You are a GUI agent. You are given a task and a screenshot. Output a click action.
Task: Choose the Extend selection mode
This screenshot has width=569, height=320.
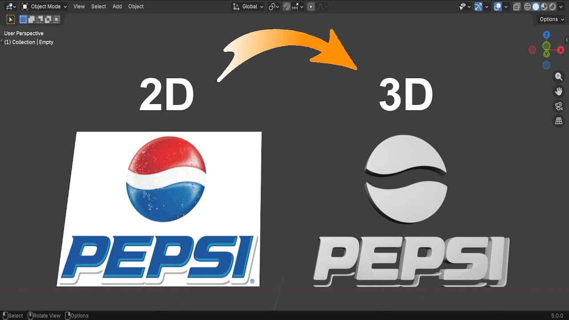click(x=31, y=19)
